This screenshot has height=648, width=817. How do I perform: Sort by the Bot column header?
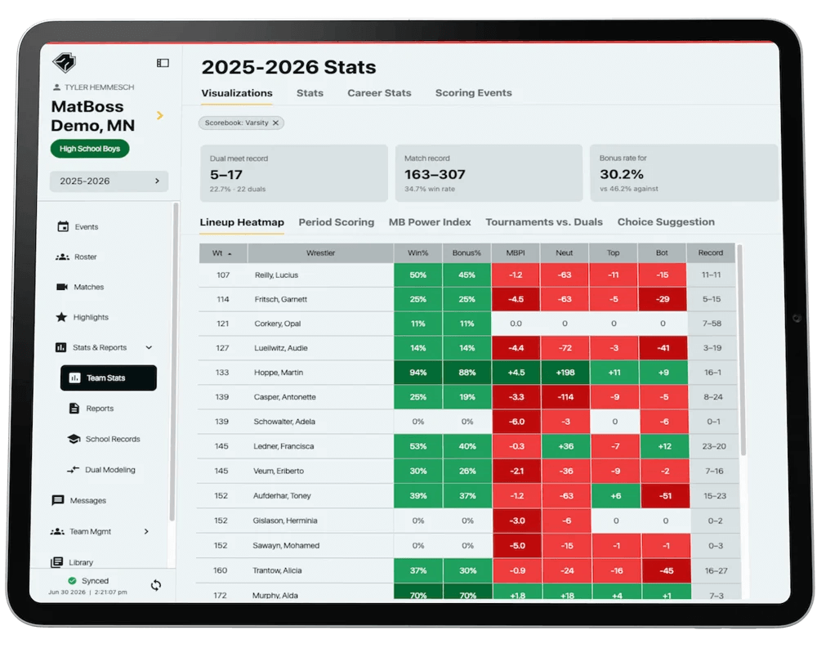click(662, 252)
